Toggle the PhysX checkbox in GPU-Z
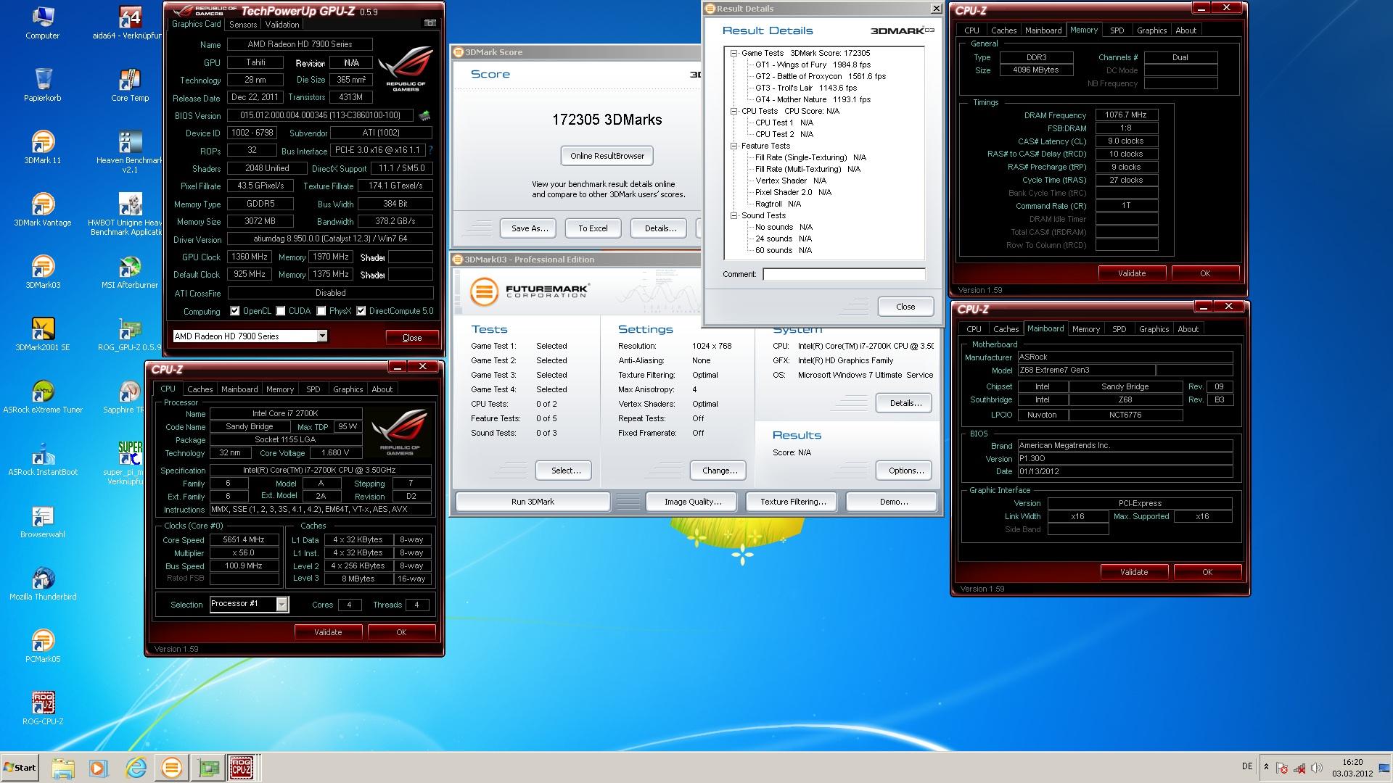This screenshot has height=783, width=1393. tap(321, 311)
